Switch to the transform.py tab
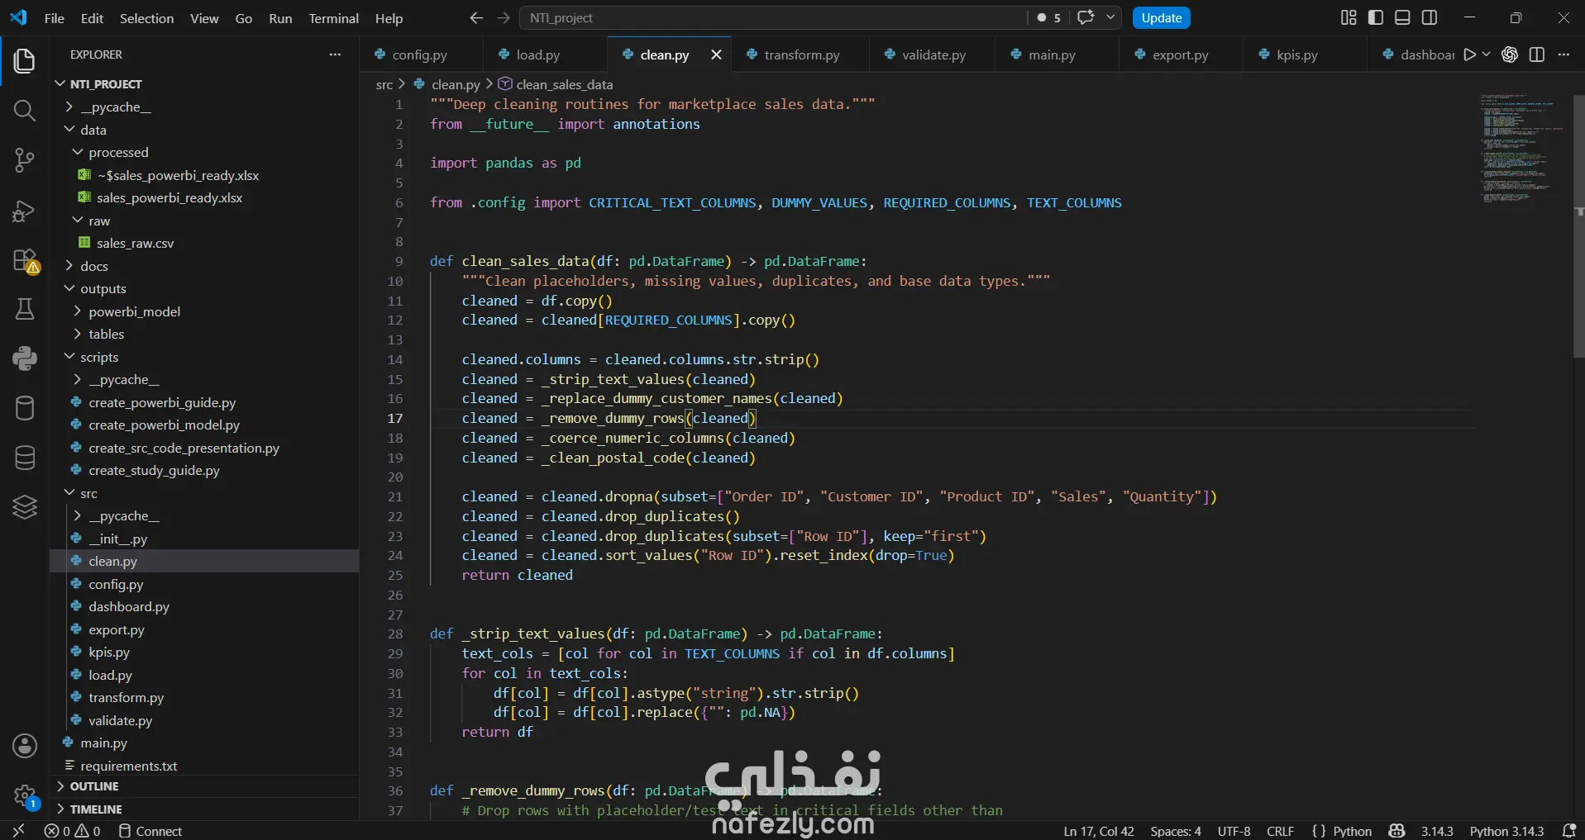 tap(801, 55)
